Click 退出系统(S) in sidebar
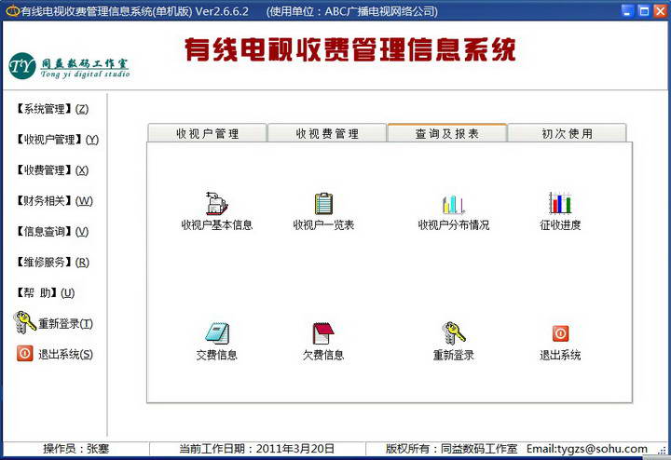671x460 pixels. [65, 355]
